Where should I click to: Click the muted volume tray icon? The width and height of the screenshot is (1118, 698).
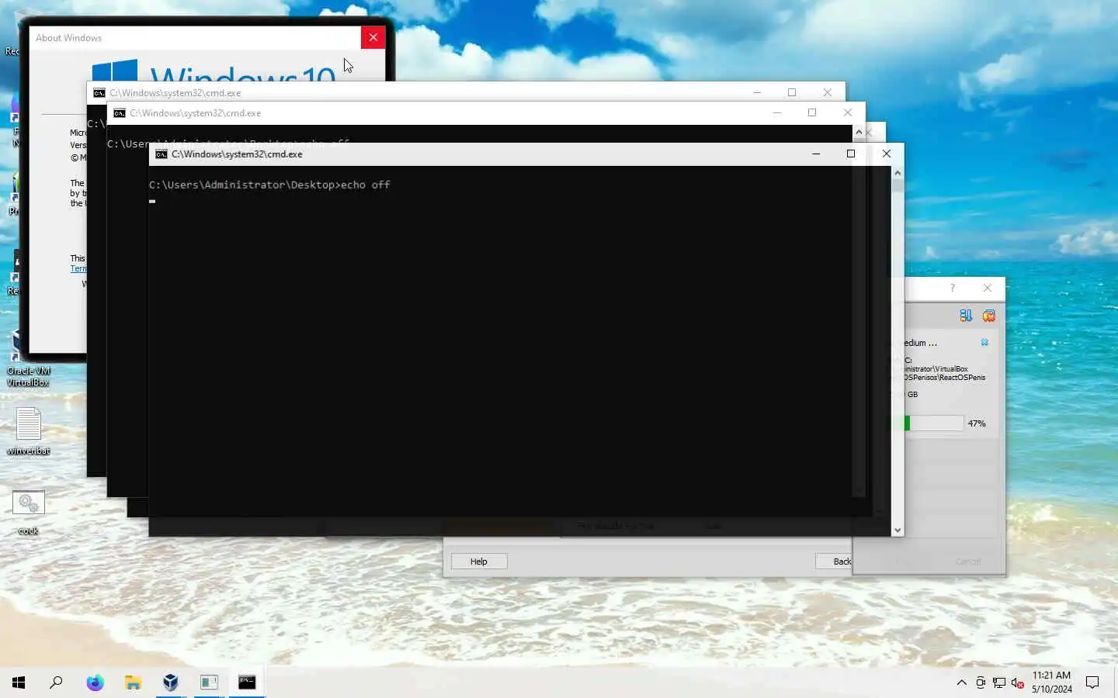[x=1018, y=682]
